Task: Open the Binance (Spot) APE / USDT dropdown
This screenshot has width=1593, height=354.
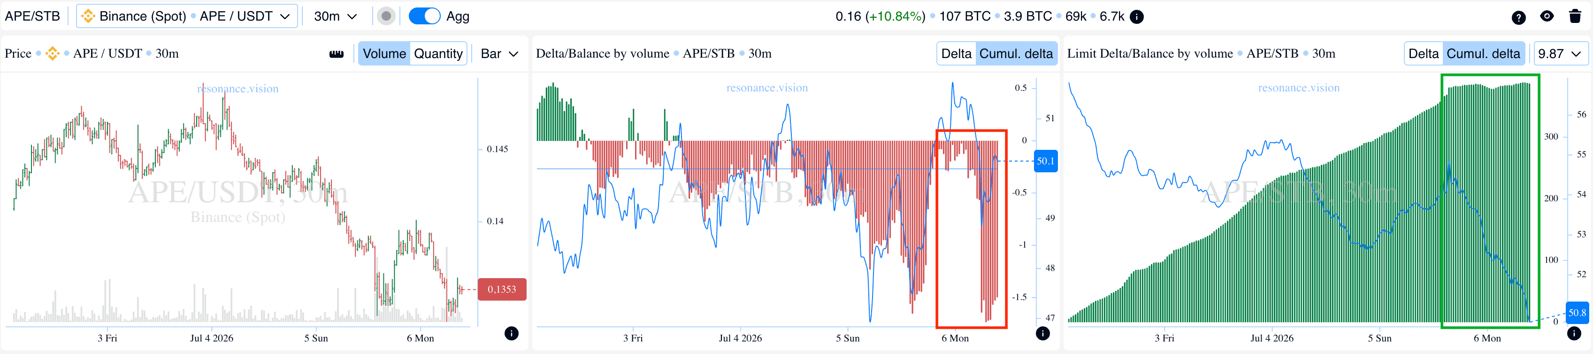Action: 187,16
